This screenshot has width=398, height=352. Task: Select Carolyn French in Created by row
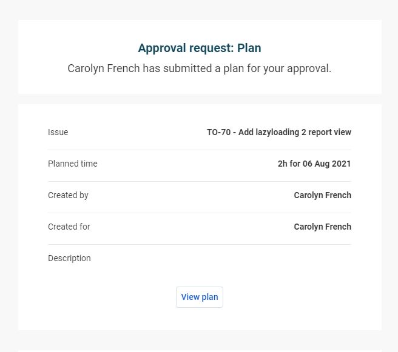(322, 195)
